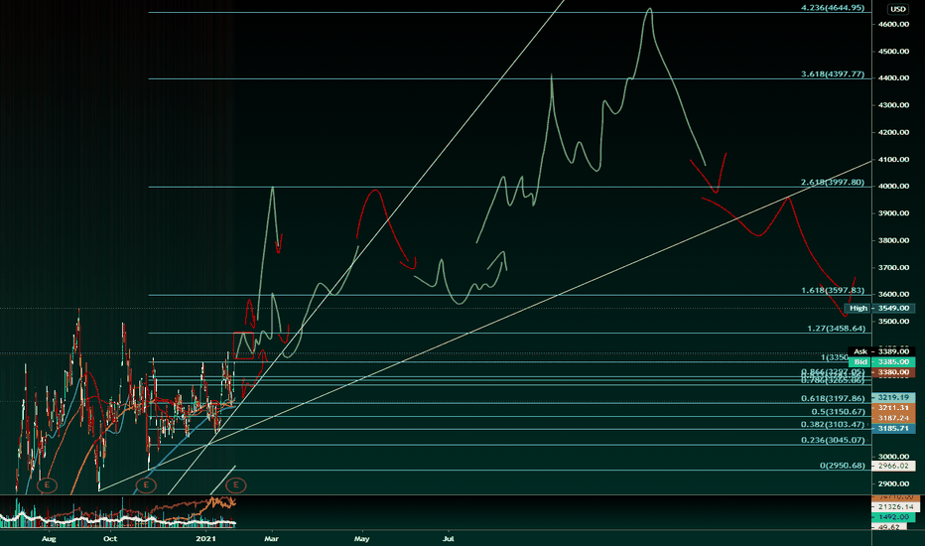Select the 1.27(3458.64) Fibonacci level label
Screen dimensions: 925x546
[x=836, y=329]
